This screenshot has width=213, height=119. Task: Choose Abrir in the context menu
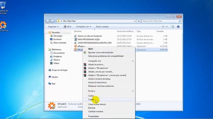tap(91, 49)
